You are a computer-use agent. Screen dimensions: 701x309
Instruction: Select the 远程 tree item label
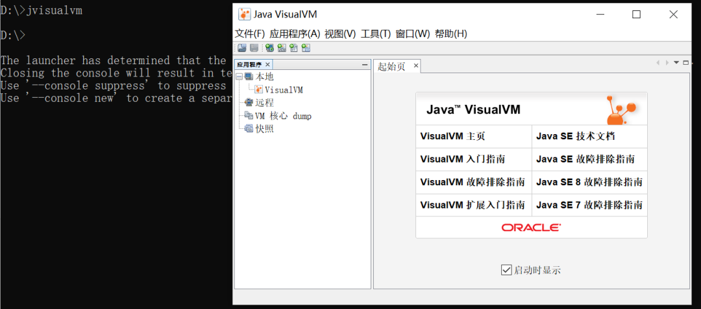(264, 103)
